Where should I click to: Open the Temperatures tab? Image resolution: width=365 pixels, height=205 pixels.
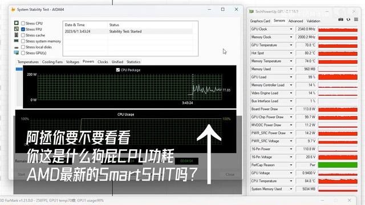coord(28,62)
